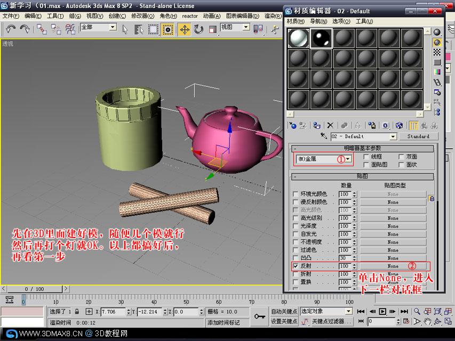
Task: Activate the Select and Rotate tool
Action: [x=199, y=29]
